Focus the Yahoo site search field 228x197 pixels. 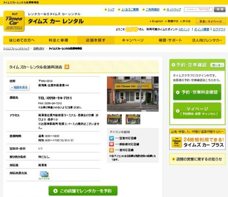(x=198, y=9)
